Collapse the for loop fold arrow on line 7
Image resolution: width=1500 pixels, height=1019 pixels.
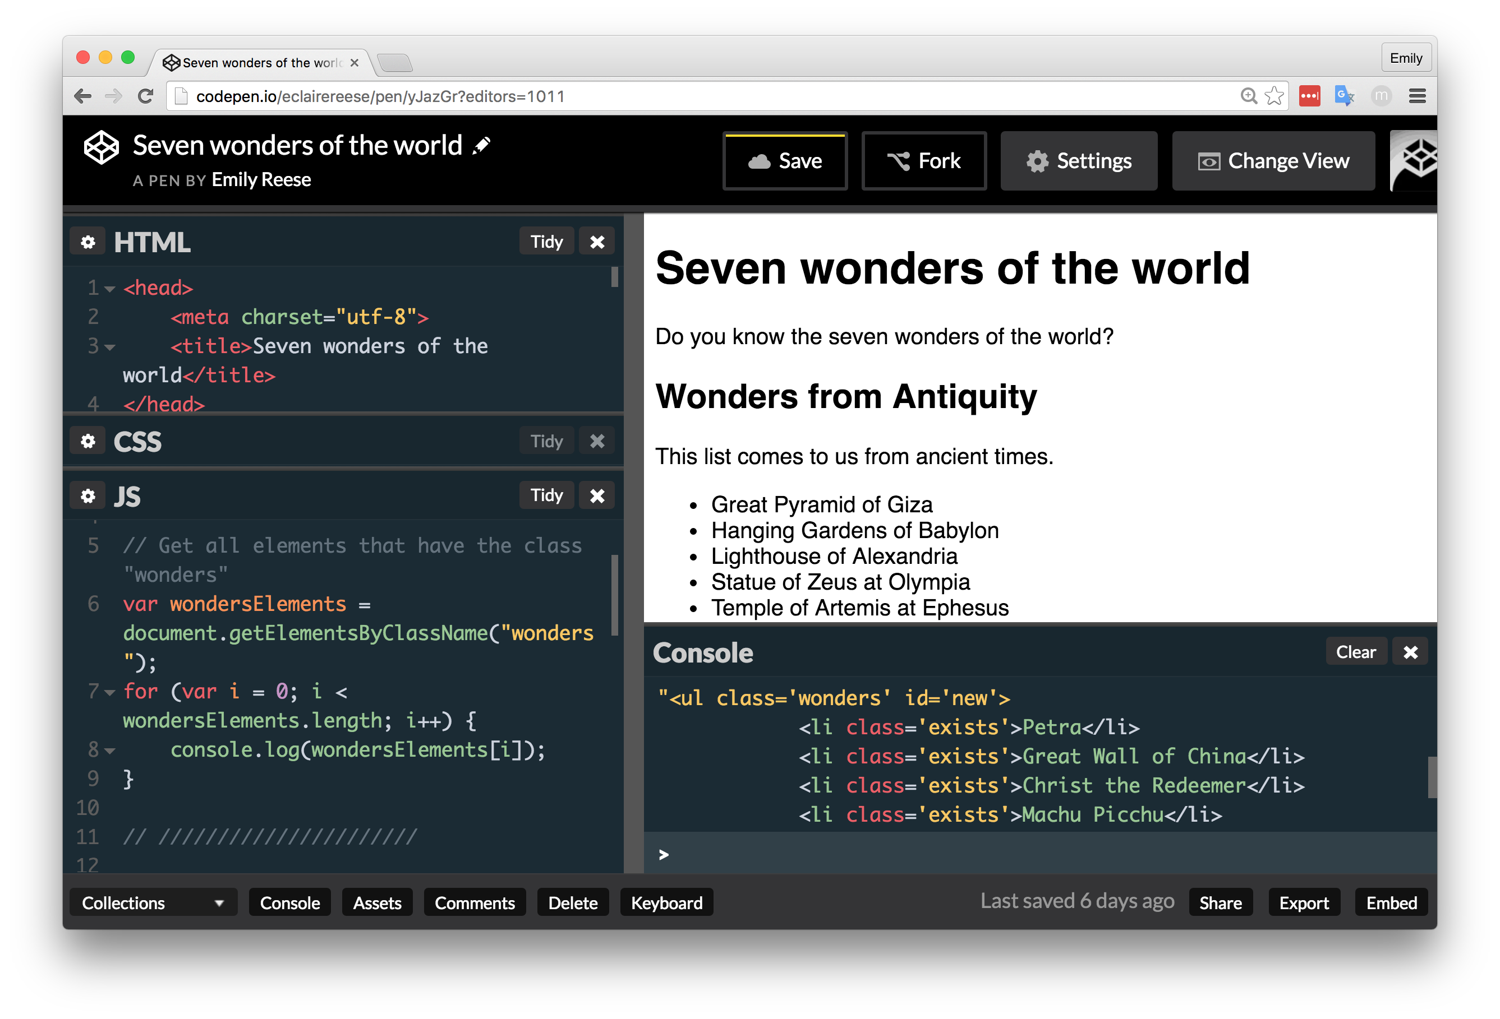click(x=111, y=693)
